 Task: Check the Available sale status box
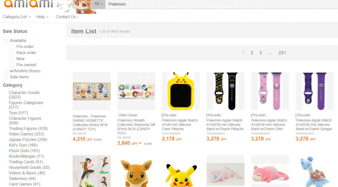6,41
